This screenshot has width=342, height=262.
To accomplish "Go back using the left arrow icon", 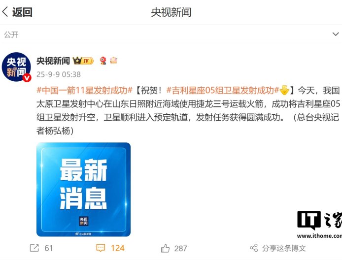I will (x=5, y=12).
